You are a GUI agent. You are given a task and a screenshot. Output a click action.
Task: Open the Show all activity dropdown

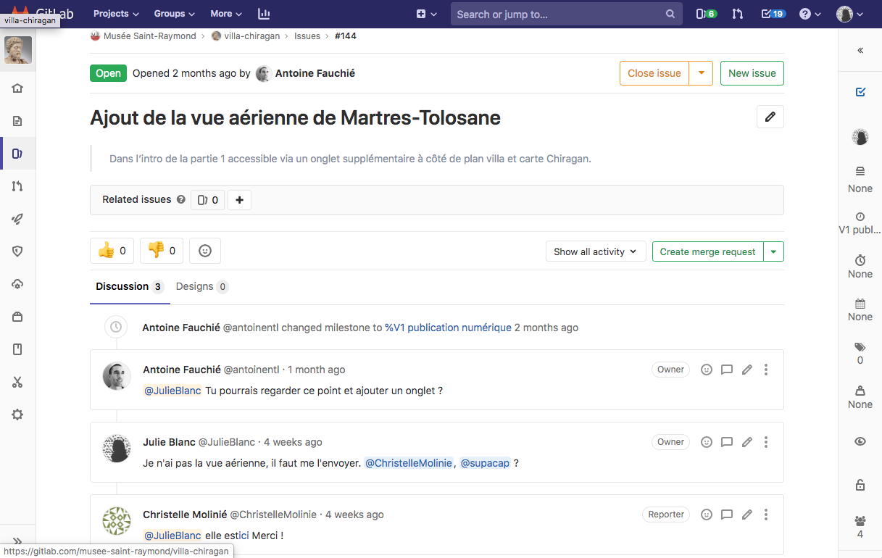[x=595, y=251]
